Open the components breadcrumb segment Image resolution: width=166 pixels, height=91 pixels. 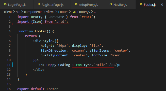(x=33, y=12)
